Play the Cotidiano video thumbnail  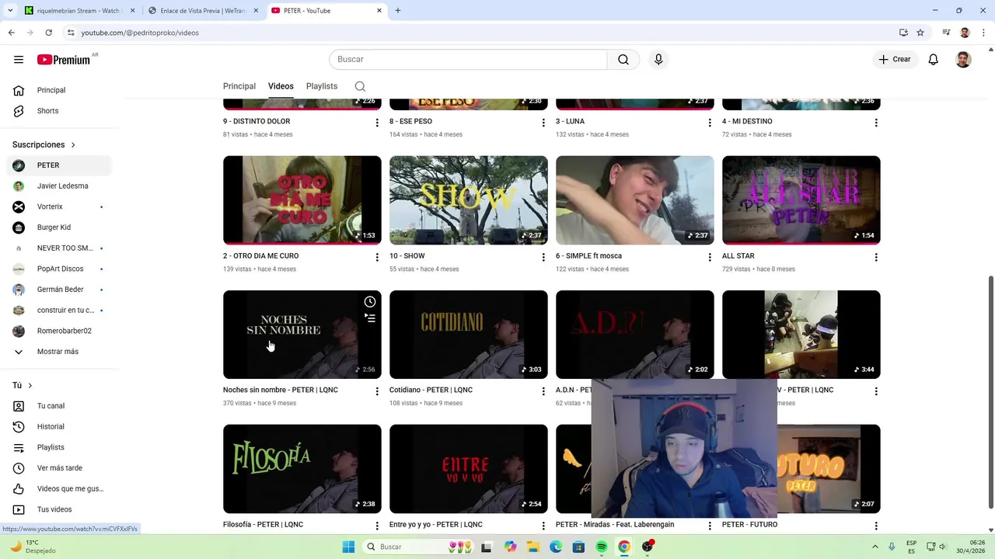[469, 335]
